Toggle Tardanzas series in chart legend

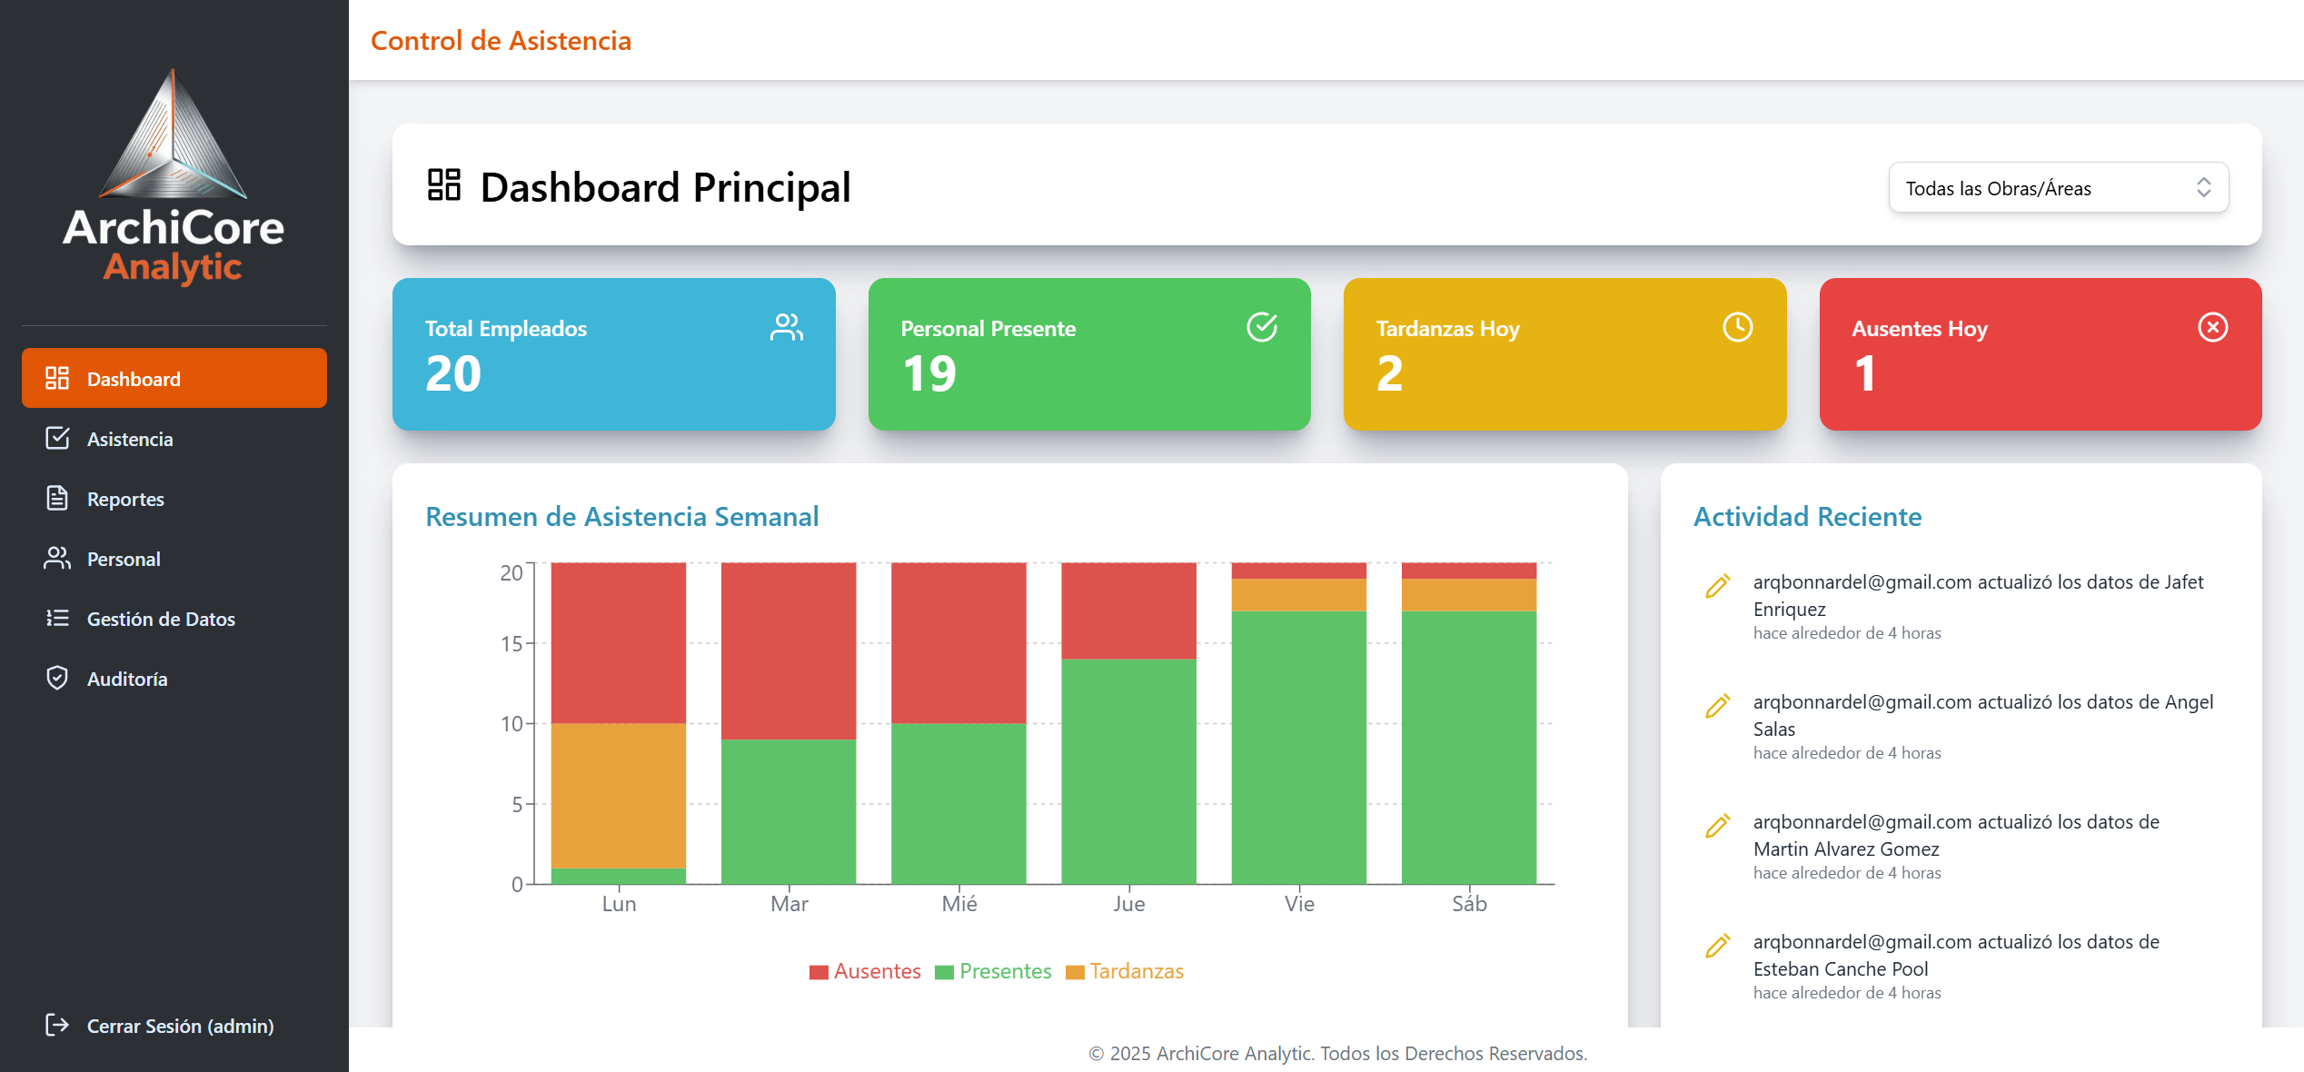(1125, 971)
